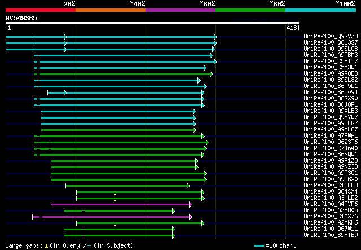
Task: Open the UniRef100_C5YIT7 label
Action: coord(331,62)
